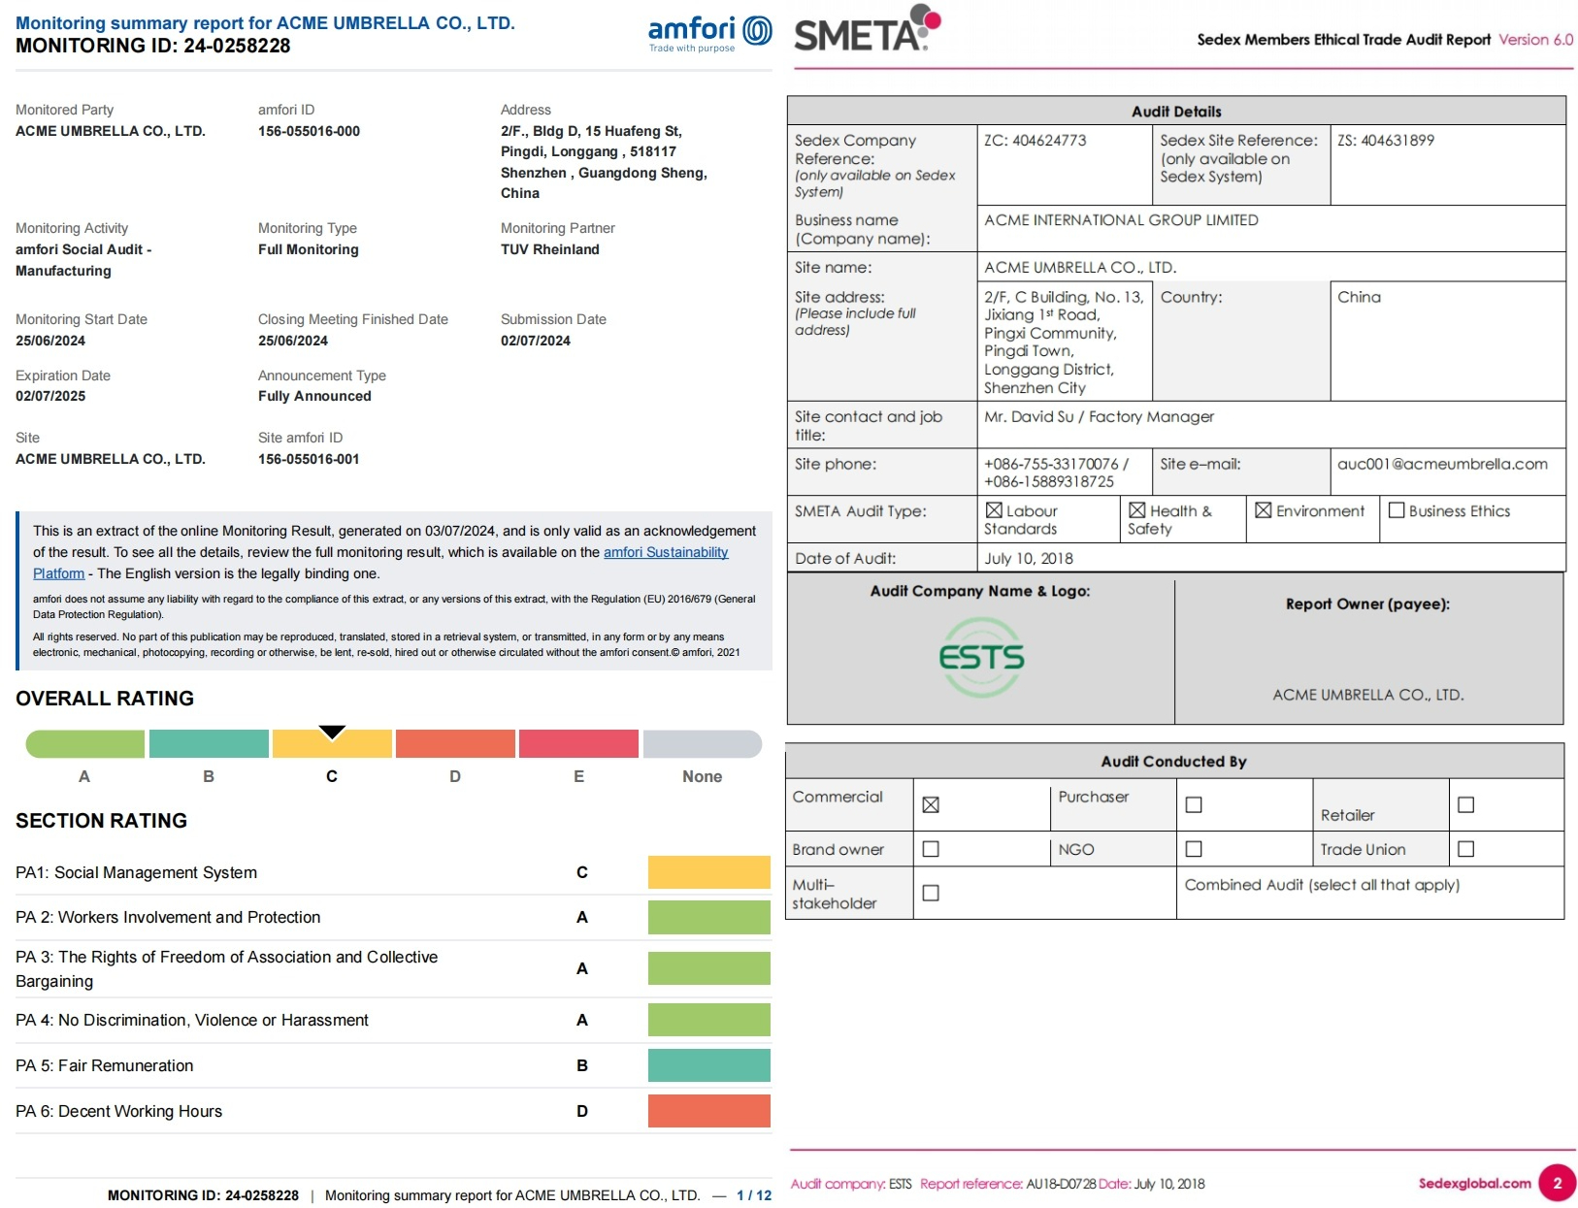This screenshot has height=1208, width=1578.
Task: Click Expiration Date '02/07/2025'
Action: coord(50,396)
